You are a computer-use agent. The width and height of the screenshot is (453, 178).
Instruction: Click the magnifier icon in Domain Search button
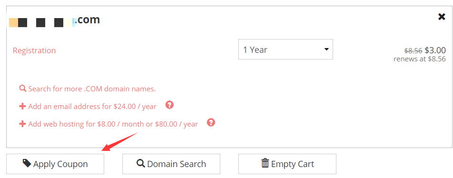(141, 163)
